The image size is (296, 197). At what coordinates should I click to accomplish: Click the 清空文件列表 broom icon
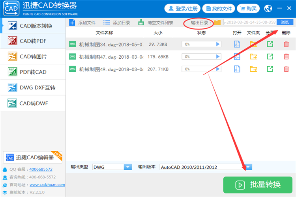point(141,22)
